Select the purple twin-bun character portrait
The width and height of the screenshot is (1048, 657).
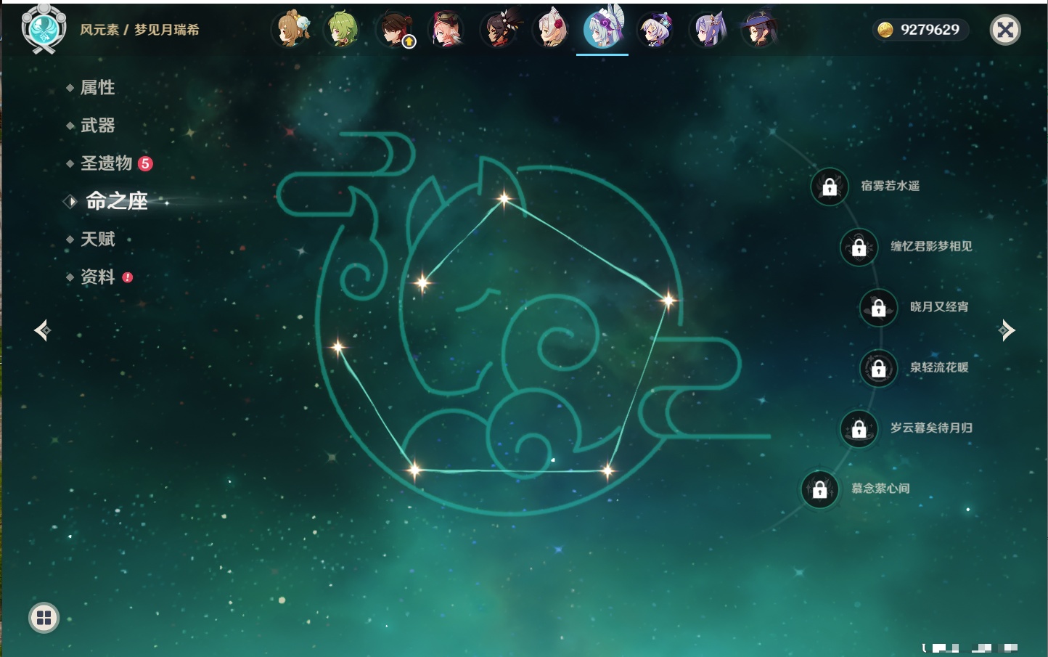tap(708, 30)
